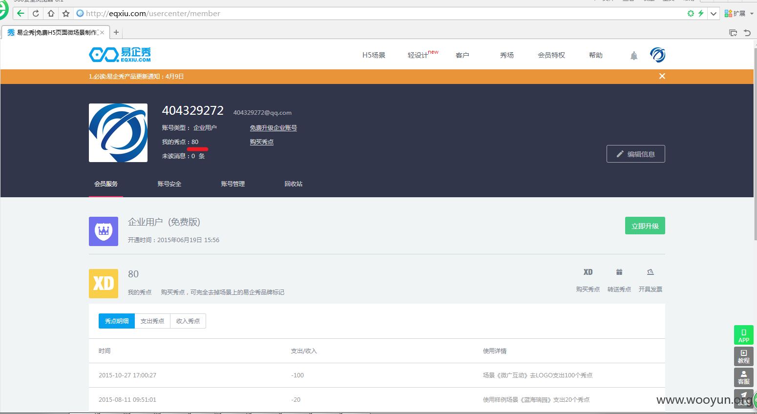This screenshot has width=757, height=414.
Task: Click 编辑信息 button
Action: click(636, 154)
